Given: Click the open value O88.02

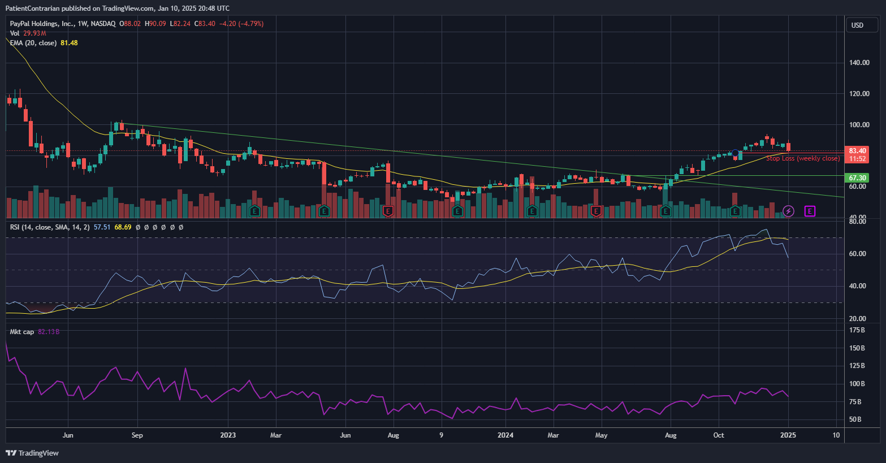Looking at the screenshot, I should [x=130, y=24].
